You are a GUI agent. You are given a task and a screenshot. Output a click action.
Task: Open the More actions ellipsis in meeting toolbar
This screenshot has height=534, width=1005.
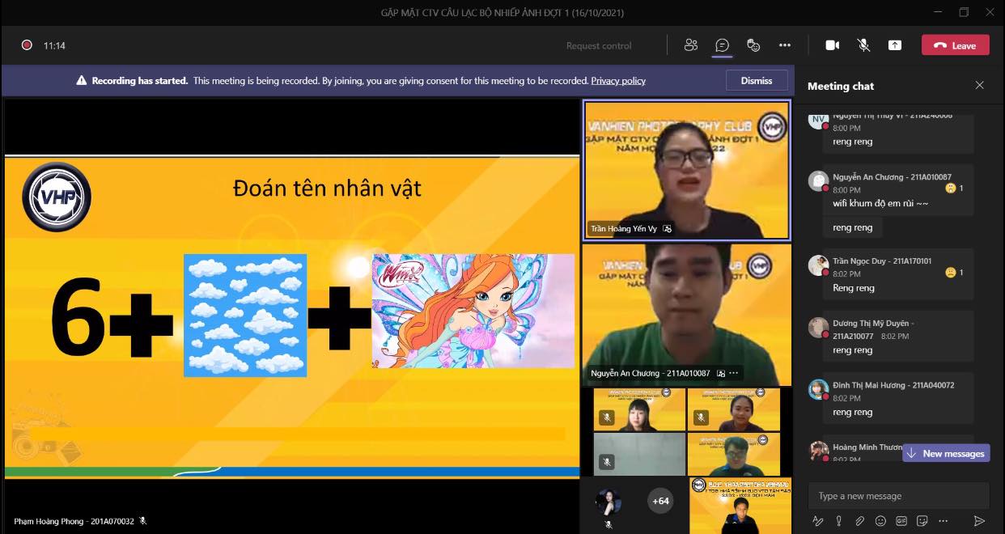(x=785, y=45)
